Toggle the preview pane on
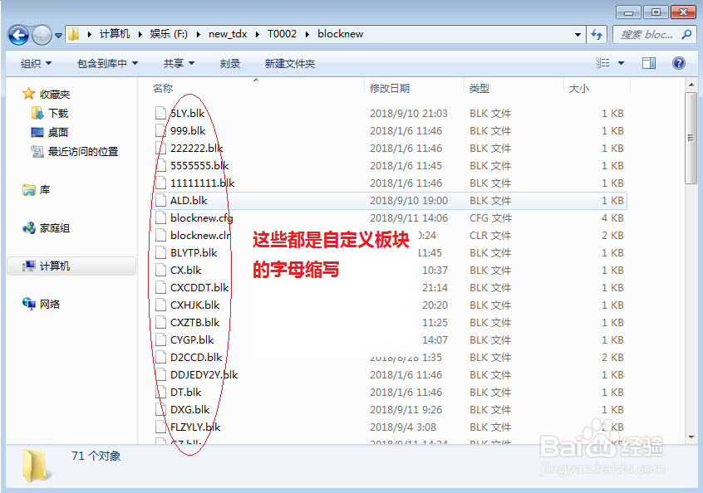The height and width of the screenshot is (493, 703). pos(647,62)
